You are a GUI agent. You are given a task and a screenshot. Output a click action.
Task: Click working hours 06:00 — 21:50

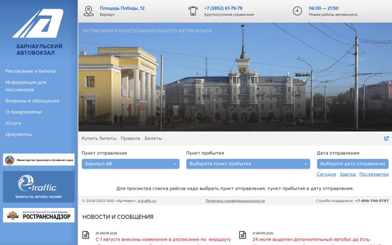point(324,8)
